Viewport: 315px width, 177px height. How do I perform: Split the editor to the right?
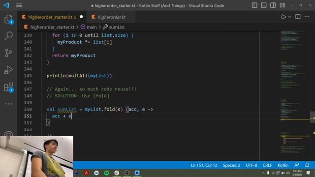[298, 17]
